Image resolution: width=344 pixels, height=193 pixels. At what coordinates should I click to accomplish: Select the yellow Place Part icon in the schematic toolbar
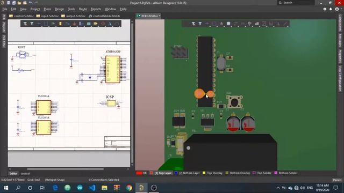(60, 24)
